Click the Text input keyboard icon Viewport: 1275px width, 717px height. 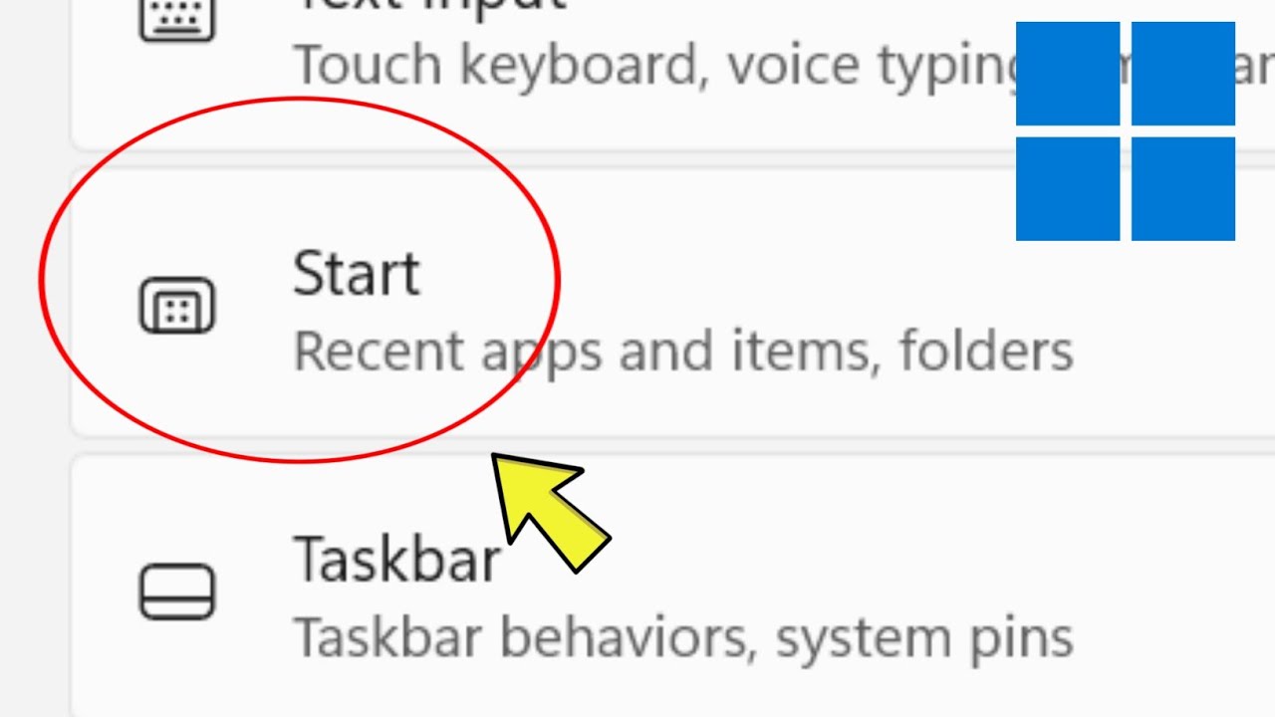click(x=176, y=20)
